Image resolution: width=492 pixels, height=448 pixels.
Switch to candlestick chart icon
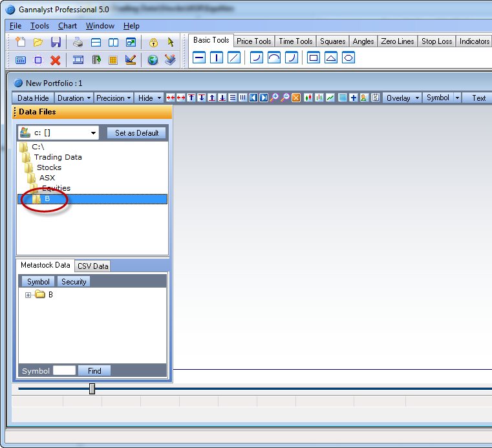308,98
